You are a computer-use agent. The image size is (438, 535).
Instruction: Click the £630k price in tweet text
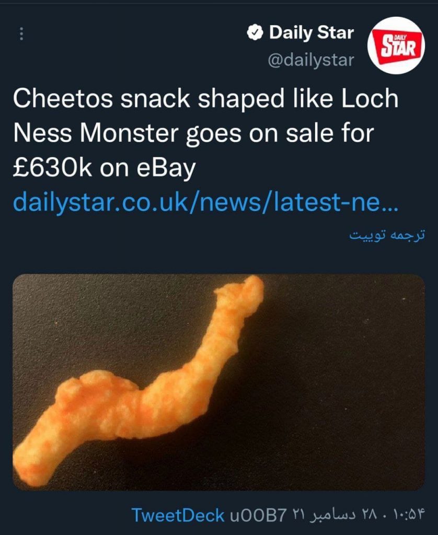point(52,168)
